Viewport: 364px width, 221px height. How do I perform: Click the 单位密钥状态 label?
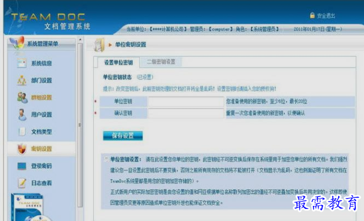click(x=117, y=77)
